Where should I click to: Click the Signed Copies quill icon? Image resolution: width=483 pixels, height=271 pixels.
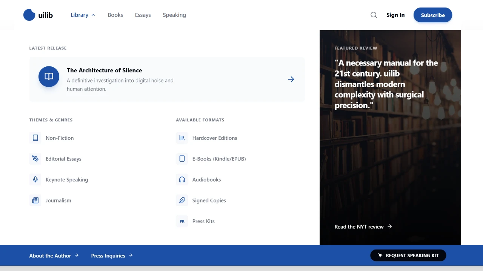[x=182, y=200]
